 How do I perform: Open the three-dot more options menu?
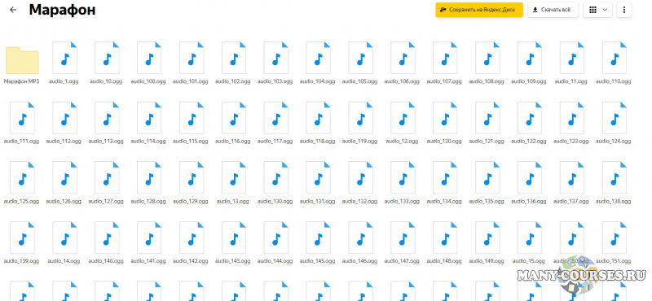tap(623, 10)
